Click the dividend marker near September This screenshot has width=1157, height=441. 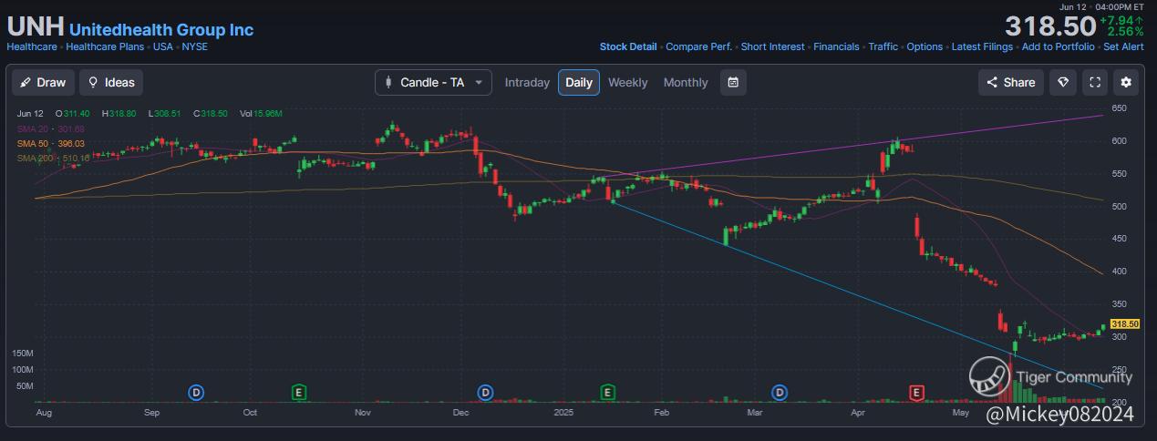pyautogui.click(x=196, y=392)
